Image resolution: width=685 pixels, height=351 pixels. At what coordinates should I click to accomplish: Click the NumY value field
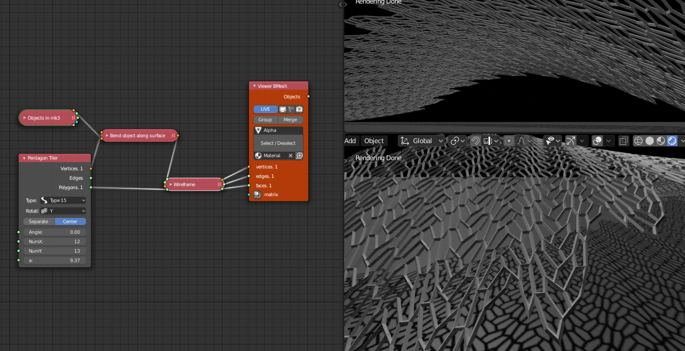[55, 251]
